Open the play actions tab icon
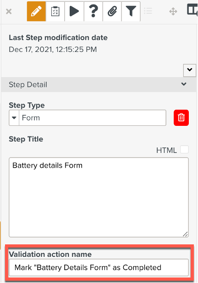Screen dimensions: 198x283 74,11
